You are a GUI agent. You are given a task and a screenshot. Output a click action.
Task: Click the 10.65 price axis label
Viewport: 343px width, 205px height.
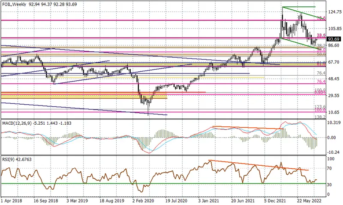click(333, 112)
